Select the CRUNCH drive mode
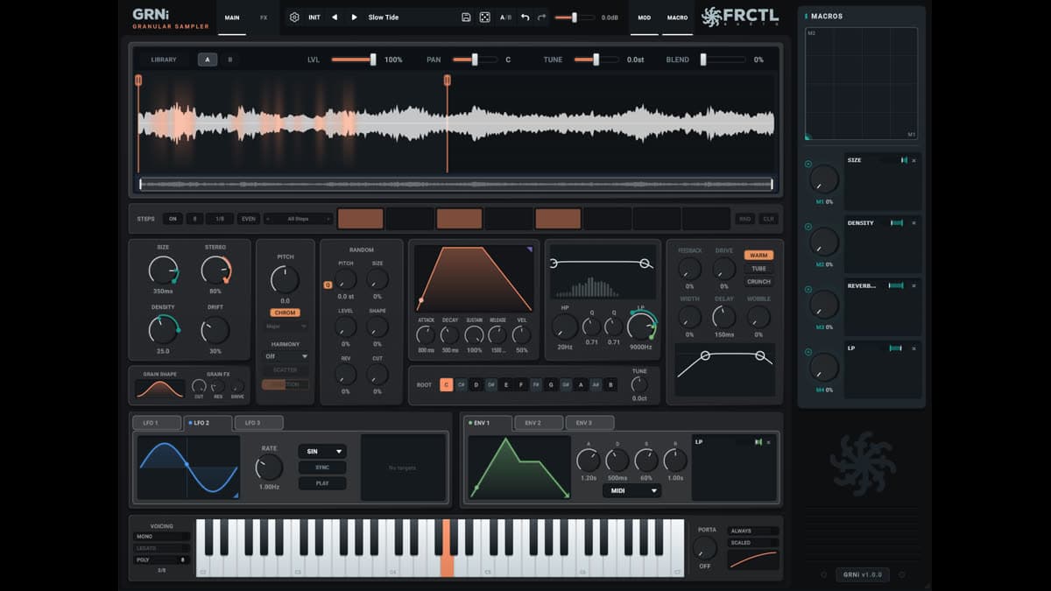 (758, 282)
